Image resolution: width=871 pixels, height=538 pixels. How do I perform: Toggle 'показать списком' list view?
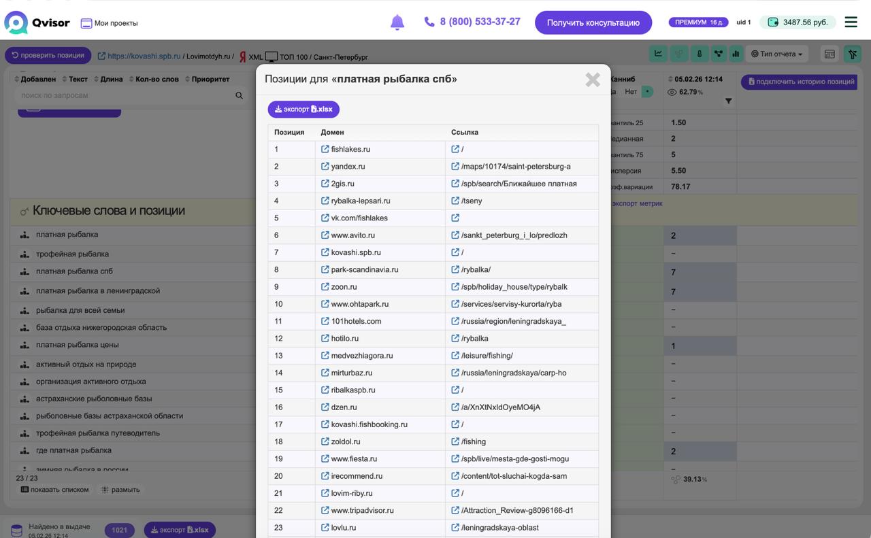tap(54, 490)
